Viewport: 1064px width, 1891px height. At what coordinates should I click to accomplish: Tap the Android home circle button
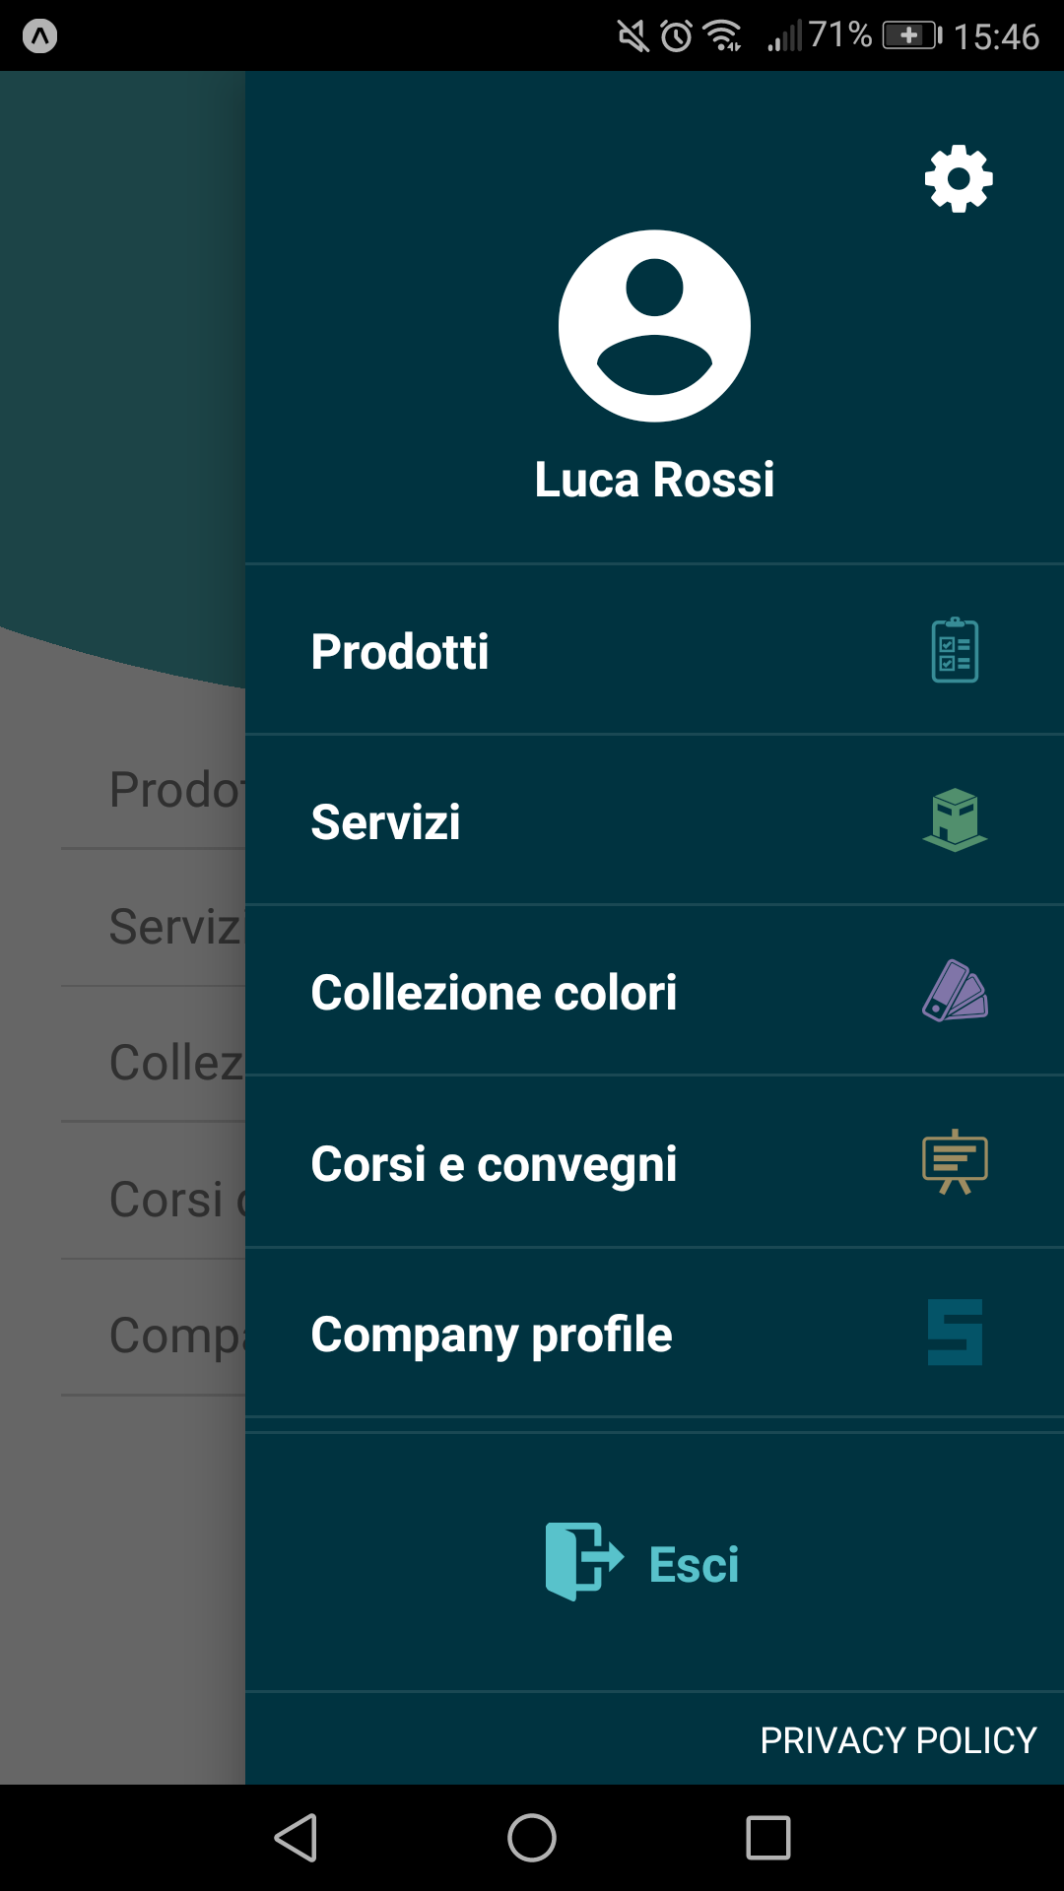tap(532, 1838)
